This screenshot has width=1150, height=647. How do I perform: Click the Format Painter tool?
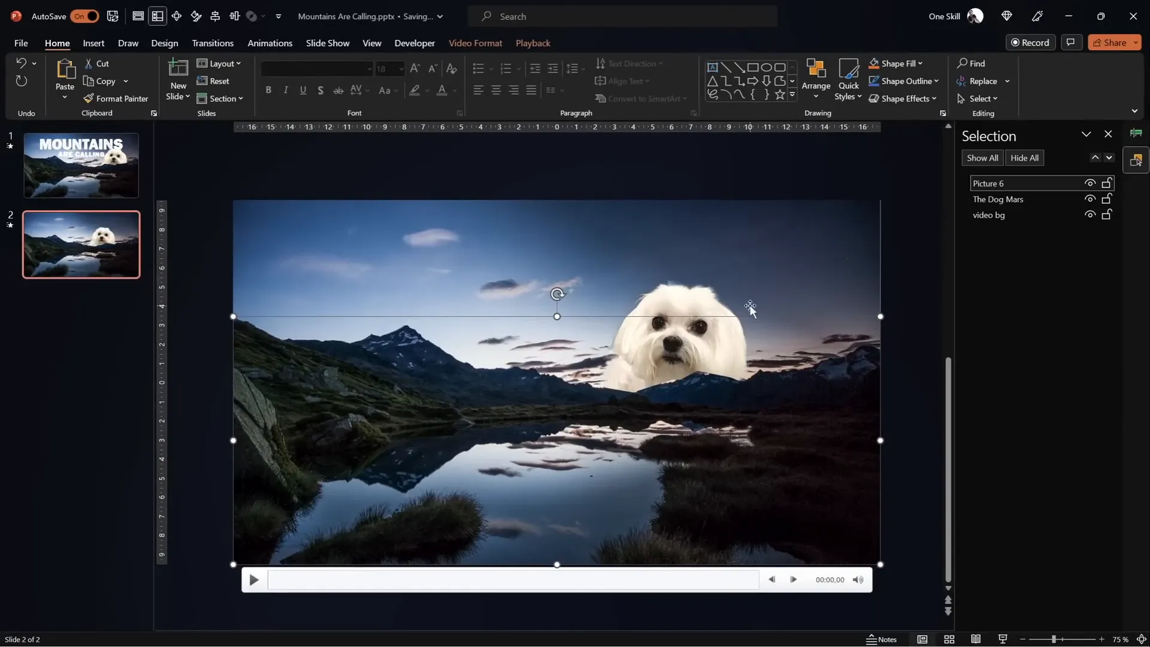pos(116,98)
